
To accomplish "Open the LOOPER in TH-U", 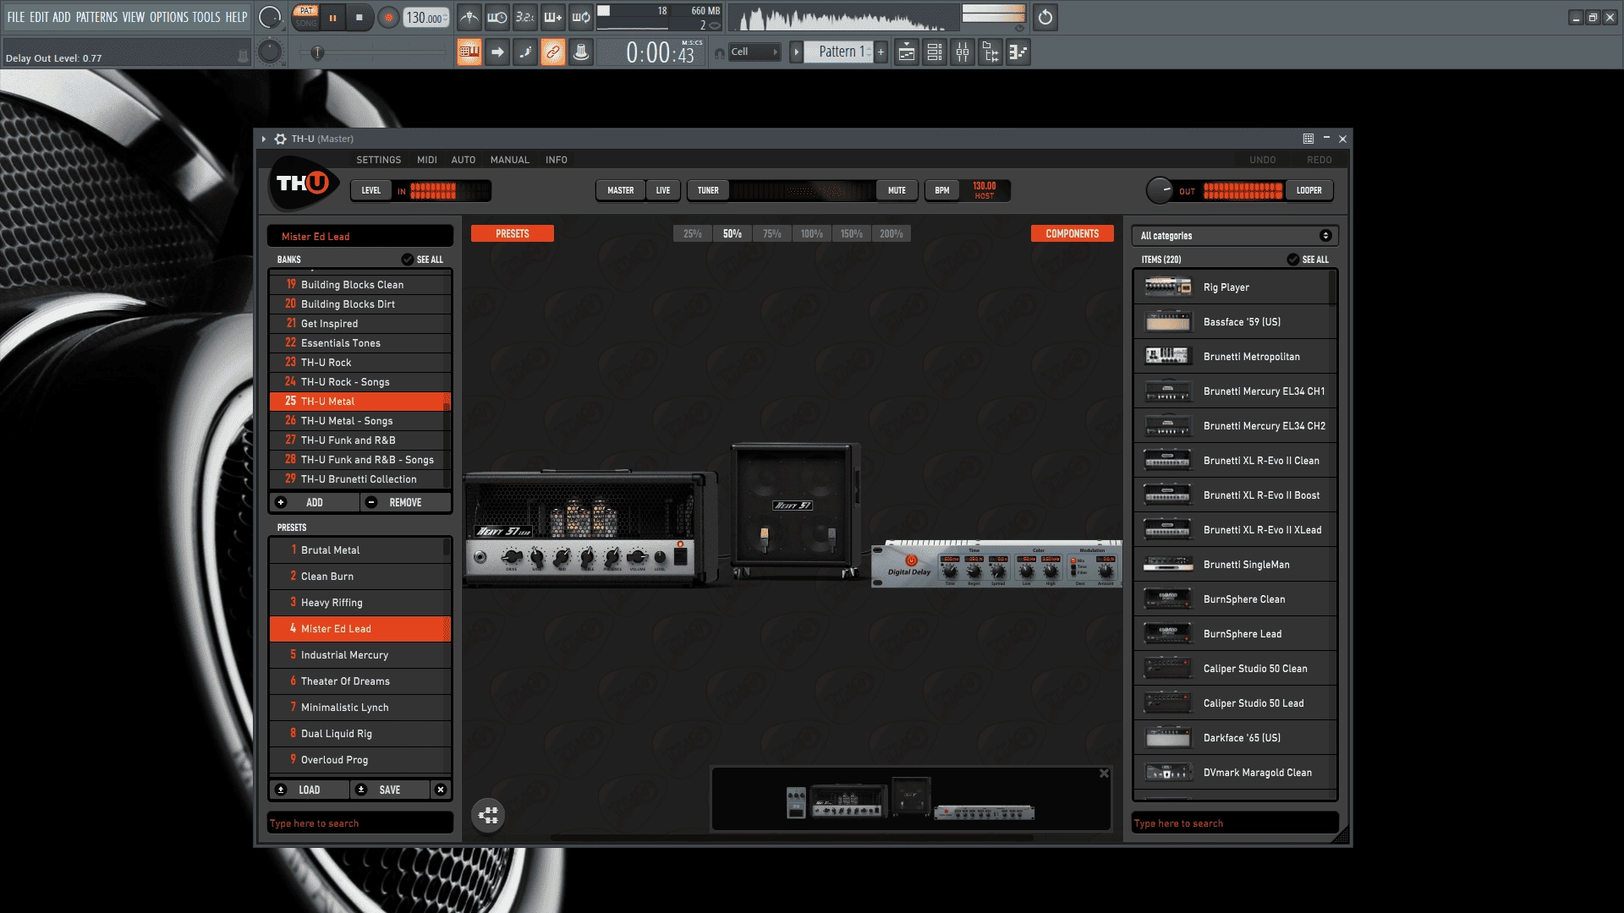I will pos(1309,191).
